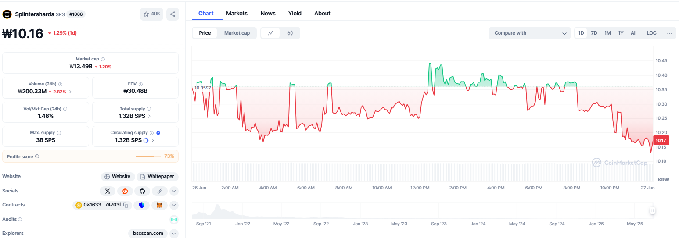Screen dimensions: 679x238
Task: Add token to MetaMask fox icon
Action: point(160,205)
